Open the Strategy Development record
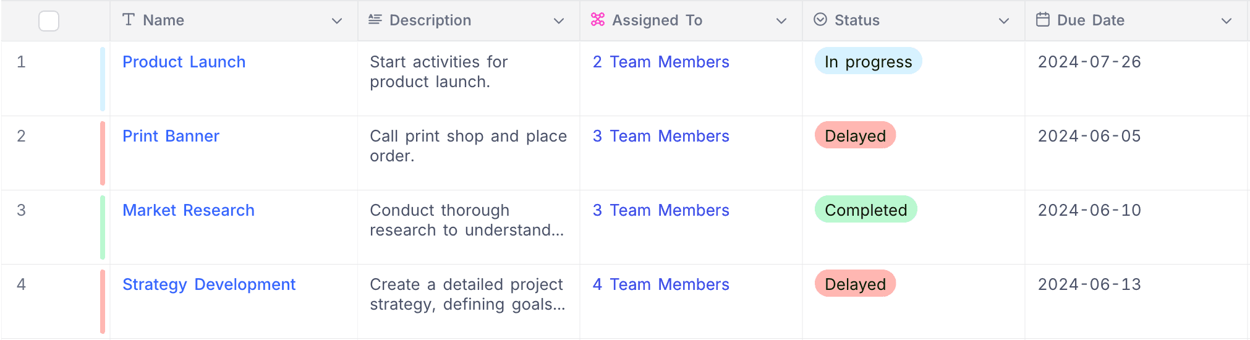The height and width of the screenshot is (340, 1250). point(209,284)
